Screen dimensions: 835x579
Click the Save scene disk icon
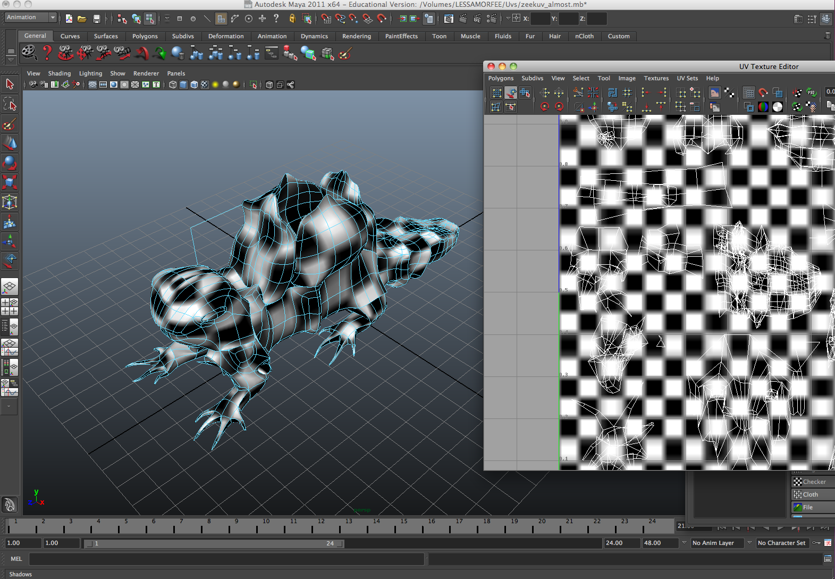(96, 19)
